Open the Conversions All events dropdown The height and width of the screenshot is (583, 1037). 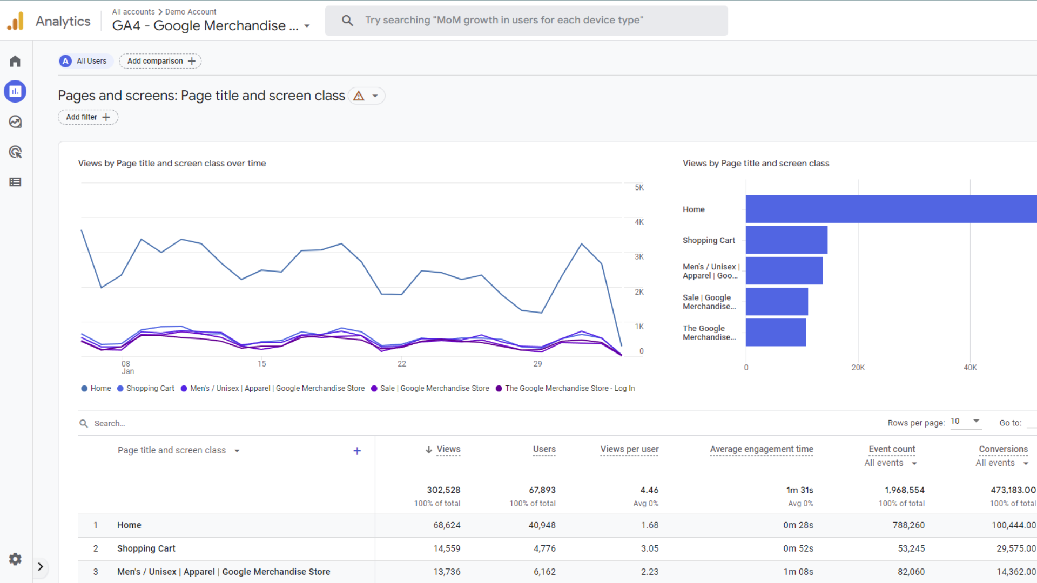point(1002,463)
